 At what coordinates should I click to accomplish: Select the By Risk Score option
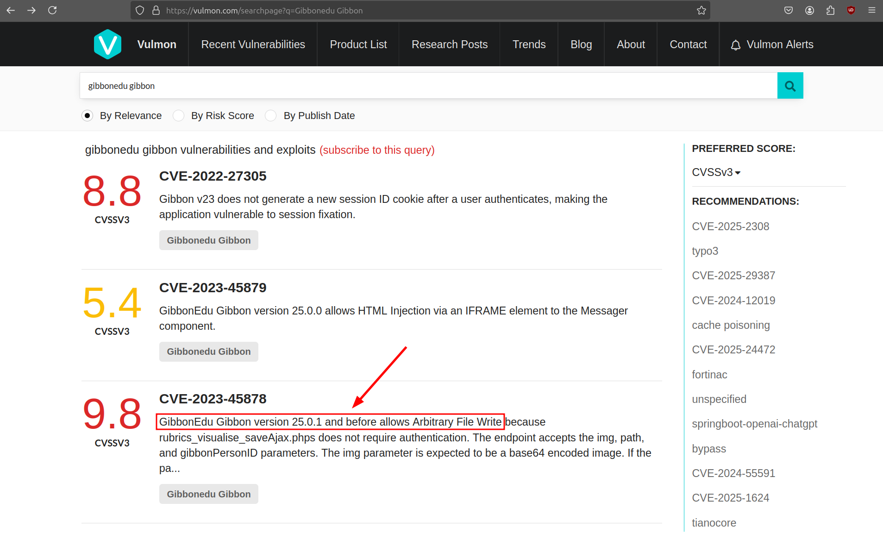178,116
